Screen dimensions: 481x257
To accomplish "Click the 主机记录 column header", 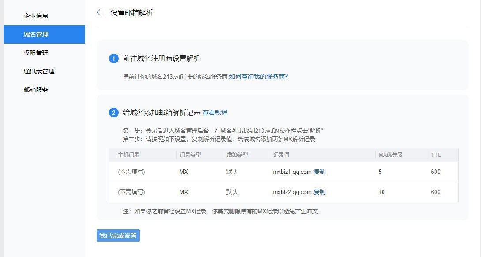I will click(x=128, y=155).
